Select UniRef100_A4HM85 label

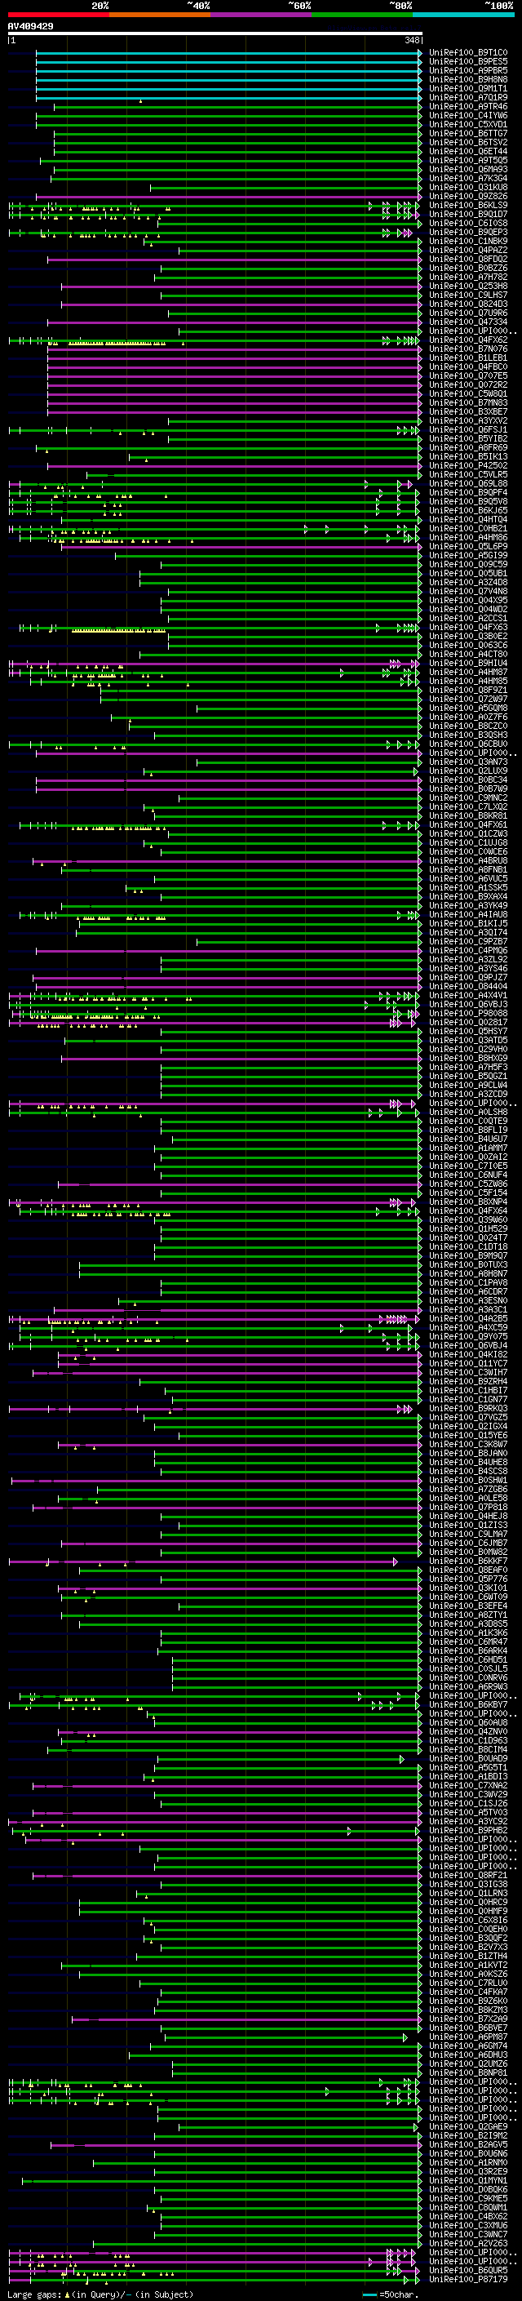[x=468, y=681]
